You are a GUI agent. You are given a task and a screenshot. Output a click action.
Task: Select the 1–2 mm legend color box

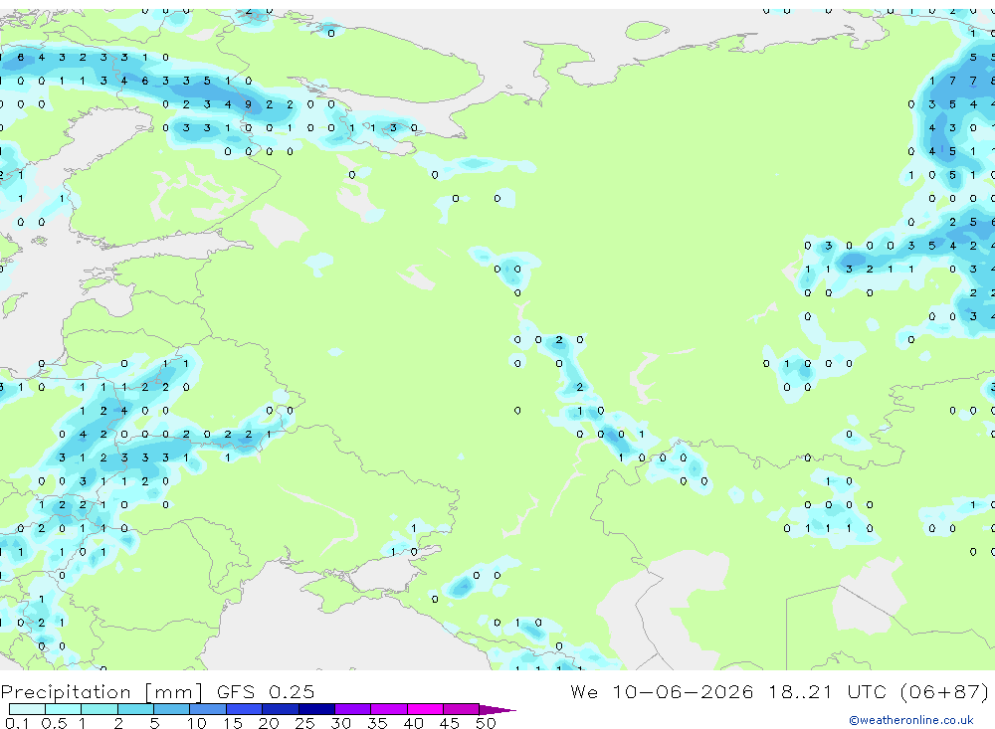(99, 709)
